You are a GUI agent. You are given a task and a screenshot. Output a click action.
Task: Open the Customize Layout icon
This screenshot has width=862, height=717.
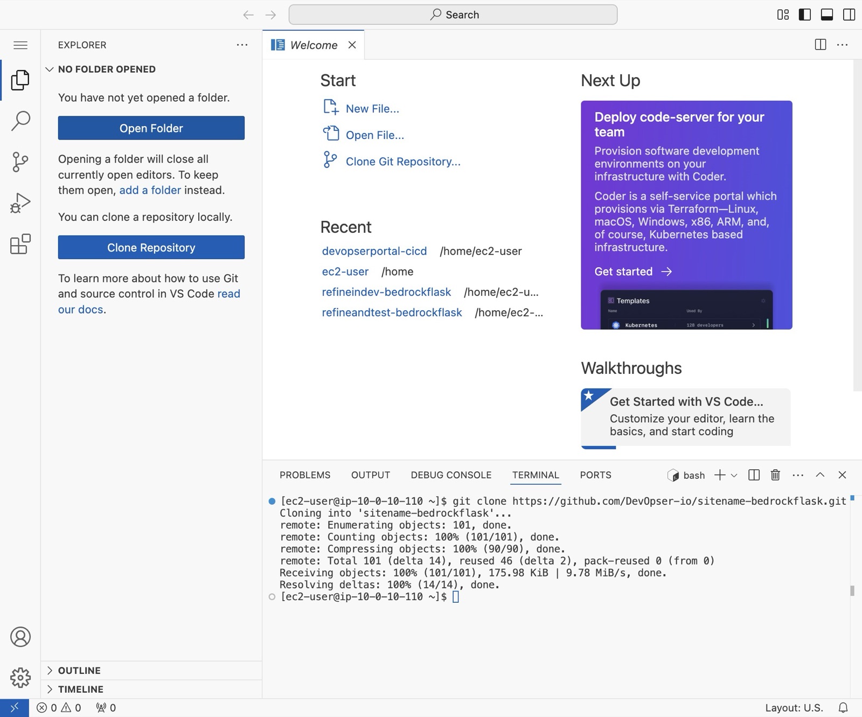coord(783,15)
